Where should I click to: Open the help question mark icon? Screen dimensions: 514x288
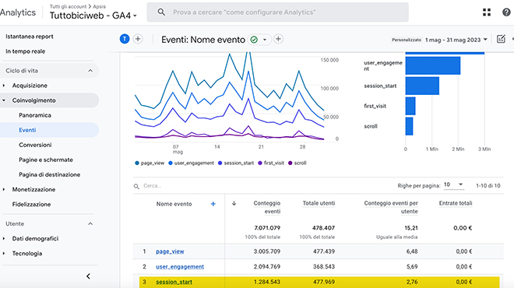506,12
